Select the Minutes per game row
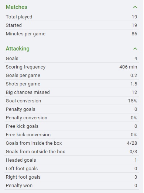 [72, 34]
